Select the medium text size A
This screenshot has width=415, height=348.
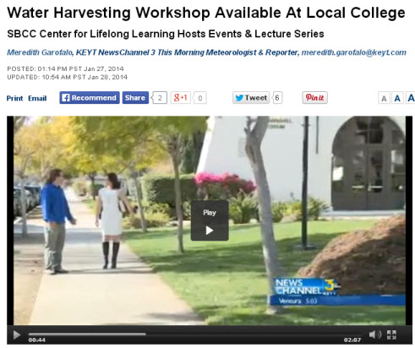coord(397,99)
